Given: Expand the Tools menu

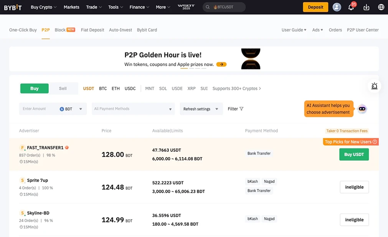Looking at the screenshot, I should 116,7.
